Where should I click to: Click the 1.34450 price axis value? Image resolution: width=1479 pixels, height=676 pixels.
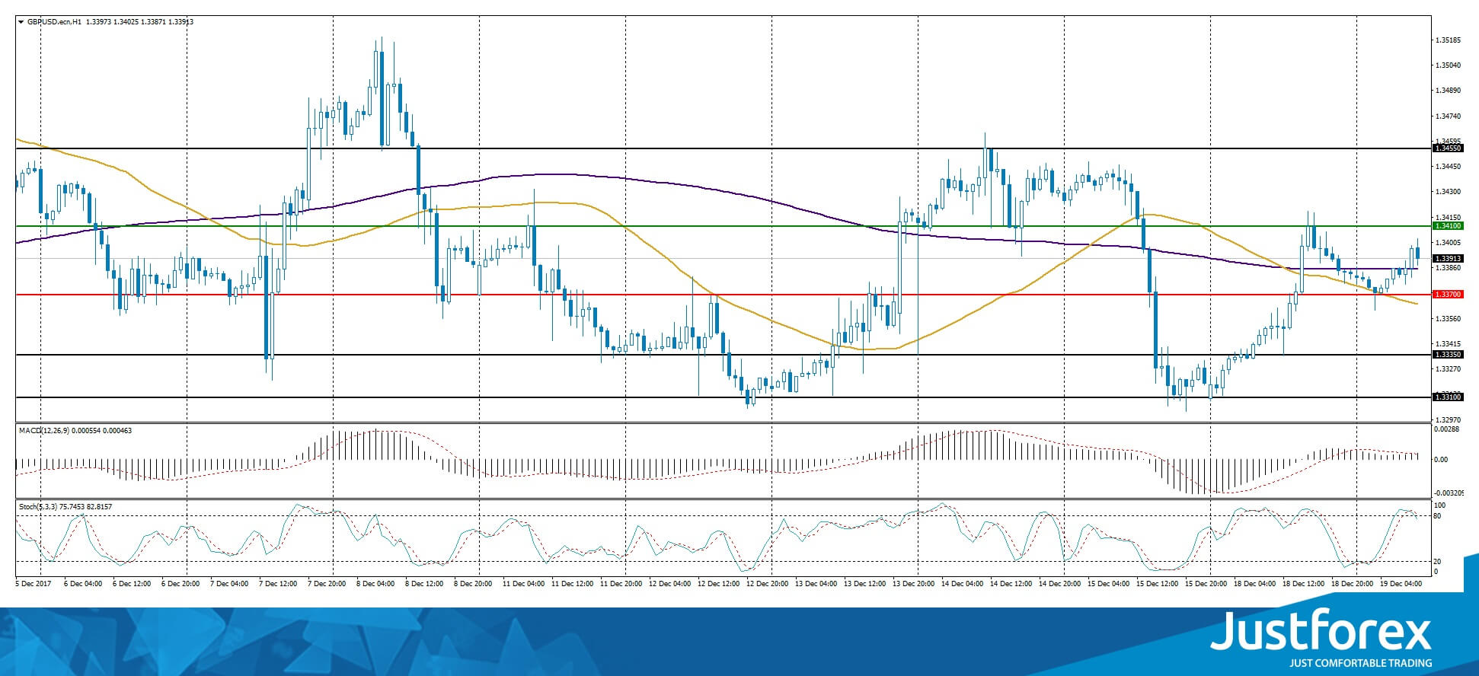pyautogui.click(x=1448, y=166)
